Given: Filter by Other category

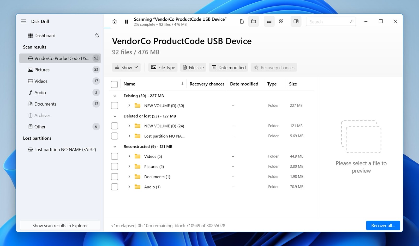Looking at the screenshot, I should (60, 127).
